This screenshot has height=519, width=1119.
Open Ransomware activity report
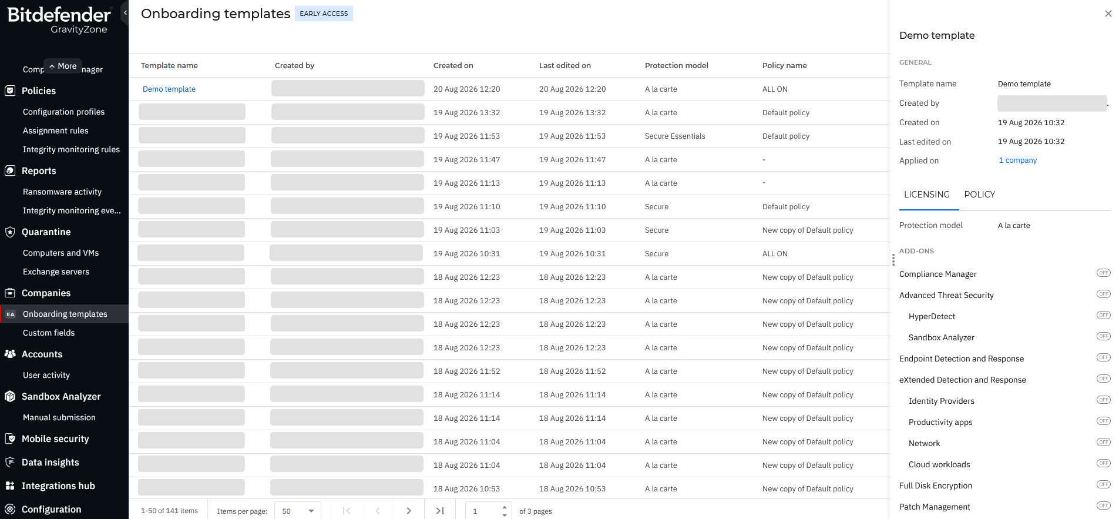[62, 192]
